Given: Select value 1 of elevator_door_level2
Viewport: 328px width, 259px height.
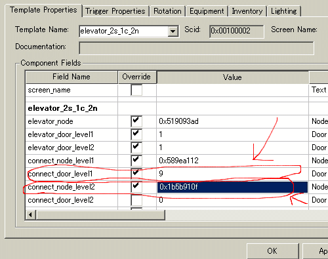Looking at the screenshot, I should (232, 148).
